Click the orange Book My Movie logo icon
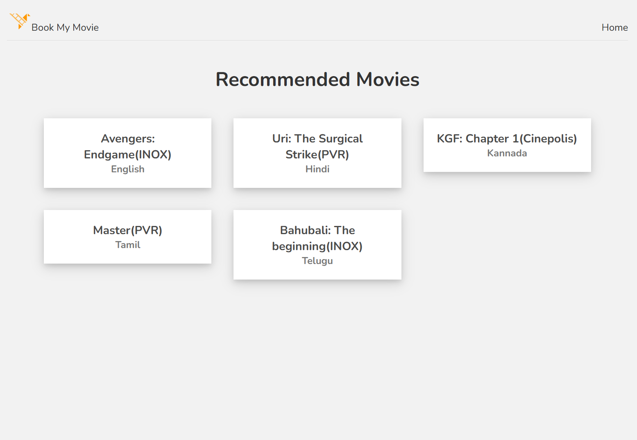Screen dimensions: 637x440 20,21
